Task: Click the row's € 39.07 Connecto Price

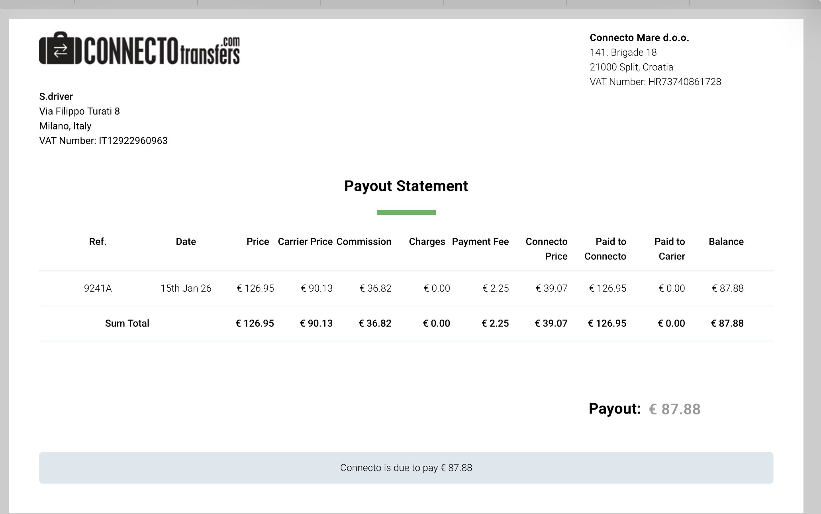Action: pyautogui.click(x=552, y=288)
